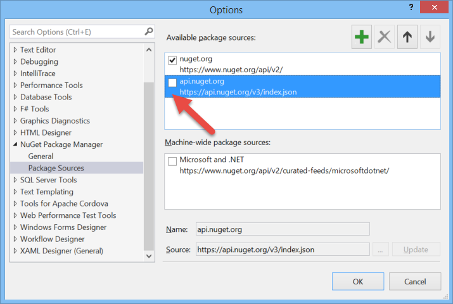453x304 pixels.
Task: Select the Text Templating label
Action: coord(47,192)
